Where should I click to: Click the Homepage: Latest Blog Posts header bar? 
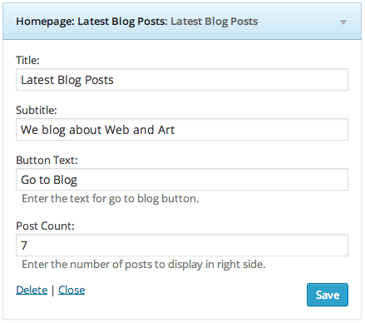tap(182, 22)
